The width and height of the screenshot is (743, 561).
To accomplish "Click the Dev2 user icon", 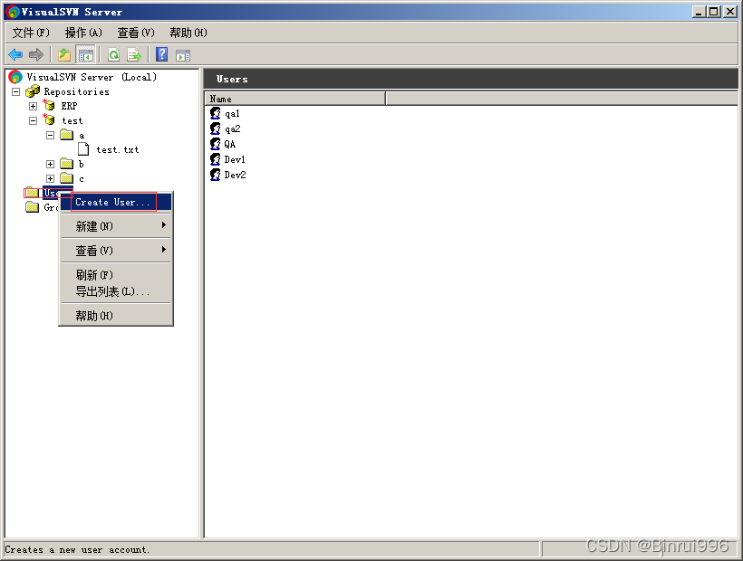I will click(215, 175).
